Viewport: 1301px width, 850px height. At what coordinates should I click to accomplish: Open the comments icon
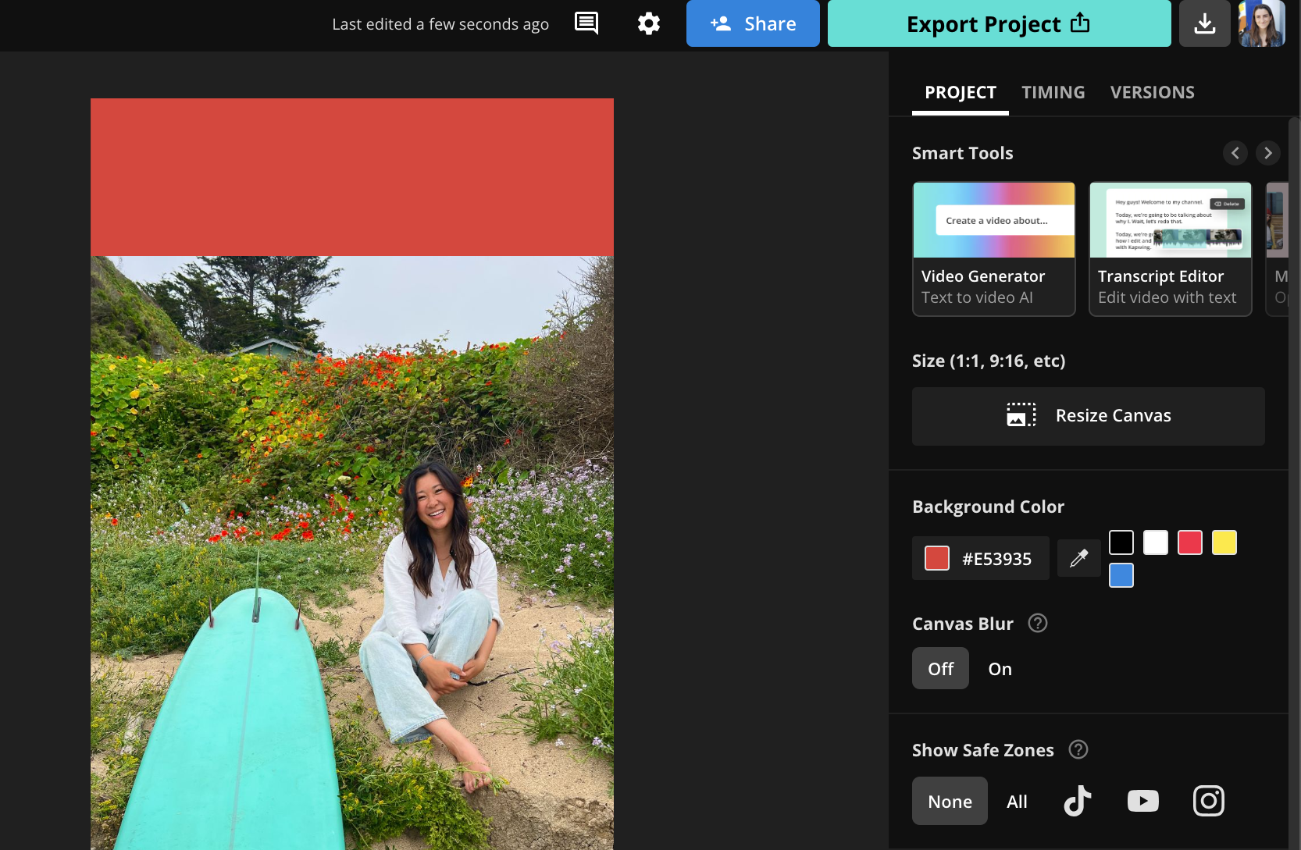click(586, 23)
